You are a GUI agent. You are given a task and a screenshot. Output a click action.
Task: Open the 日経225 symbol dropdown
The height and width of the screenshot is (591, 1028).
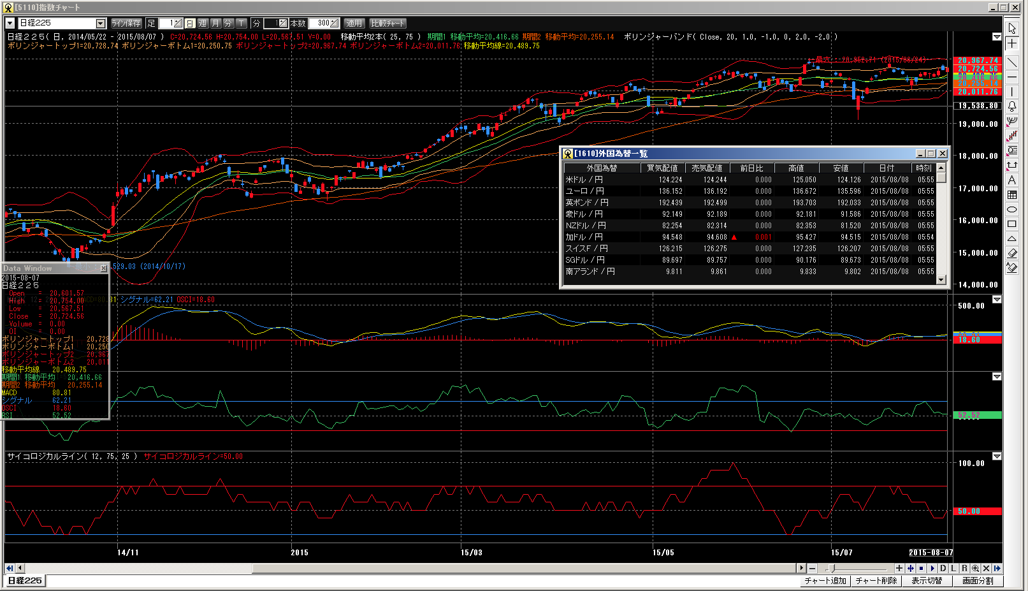[x=100, y=24]
